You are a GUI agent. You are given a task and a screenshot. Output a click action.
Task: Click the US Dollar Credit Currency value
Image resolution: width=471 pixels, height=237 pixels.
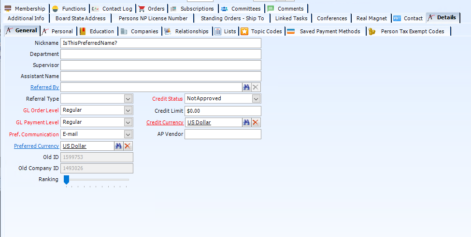click(x=199, y=122)
